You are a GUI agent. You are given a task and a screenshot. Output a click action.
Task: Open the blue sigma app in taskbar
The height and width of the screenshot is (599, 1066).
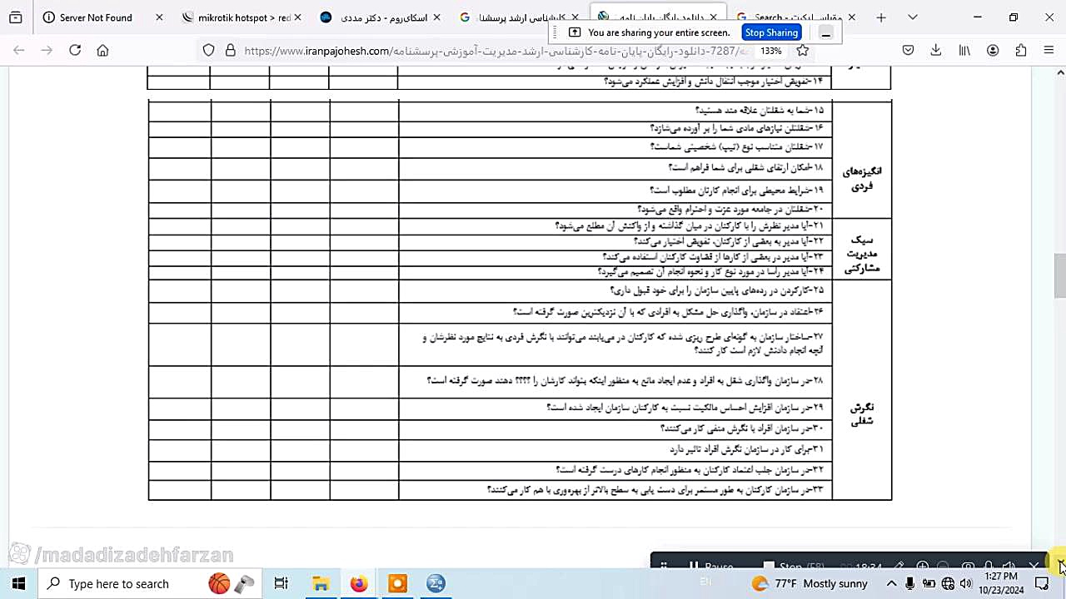pos(436,584)
